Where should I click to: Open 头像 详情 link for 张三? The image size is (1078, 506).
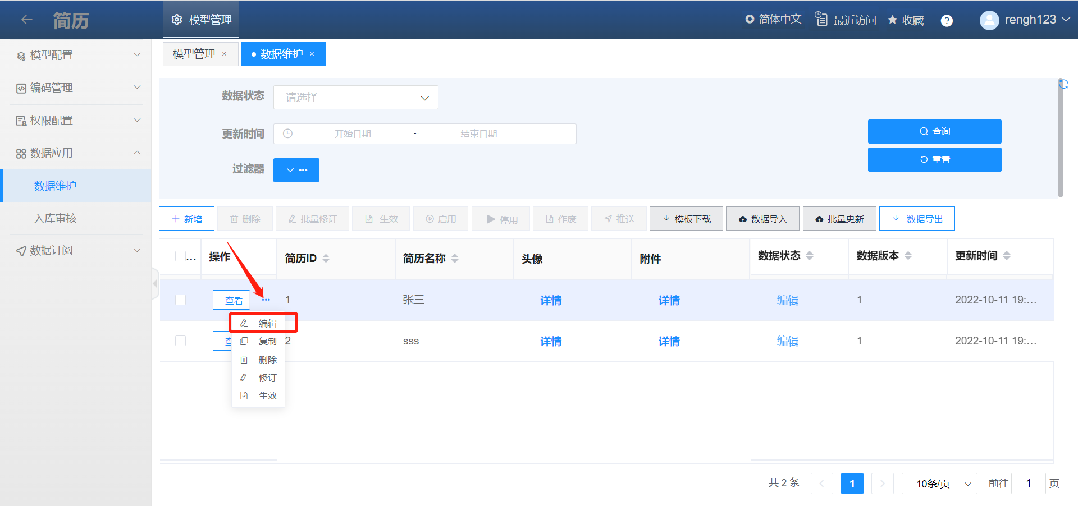pos(551,300)
